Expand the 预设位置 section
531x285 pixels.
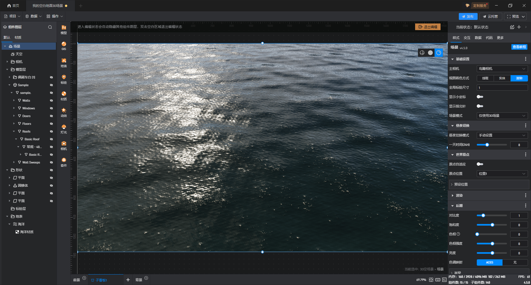(x=489, y=184)
